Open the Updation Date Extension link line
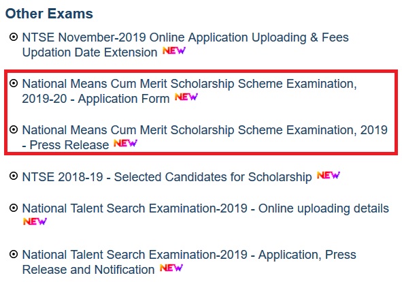The height and width of the screenshot is (282, 402). 90,52
